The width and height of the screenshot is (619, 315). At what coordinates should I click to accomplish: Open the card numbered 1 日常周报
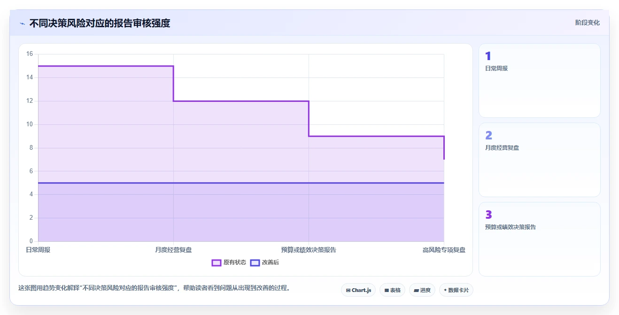click(x=540, y=80)
